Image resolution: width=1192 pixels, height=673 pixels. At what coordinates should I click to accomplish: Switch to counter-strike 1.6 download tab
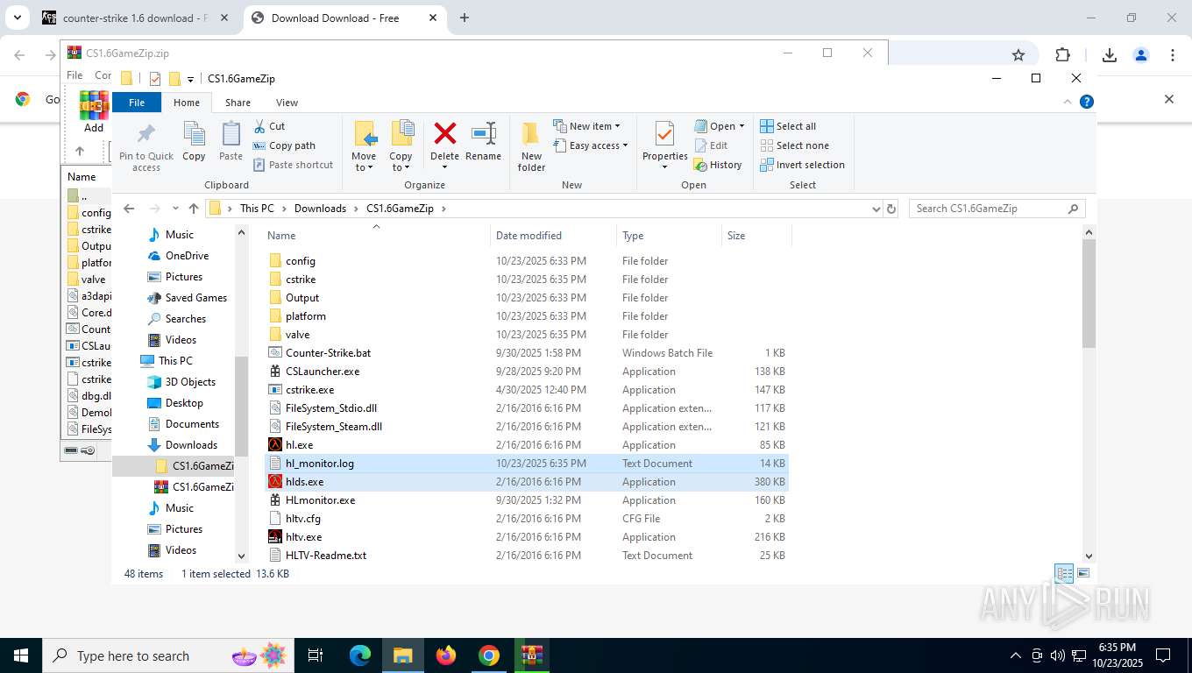pyautogui.click(x=136, y=18)
